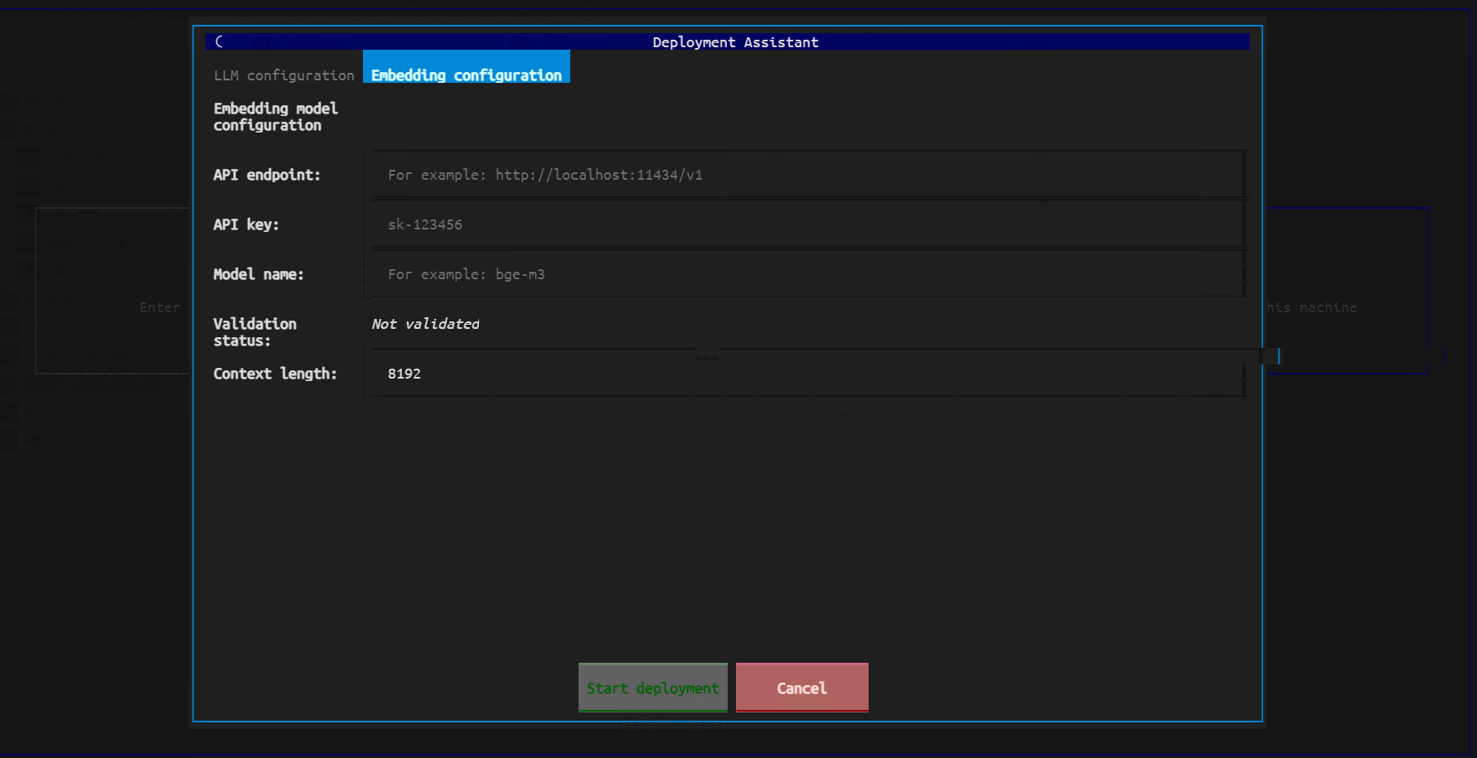Click the 麒麟32402 session icon
Screen dimensions: 1477x758
tap(27, 270)
